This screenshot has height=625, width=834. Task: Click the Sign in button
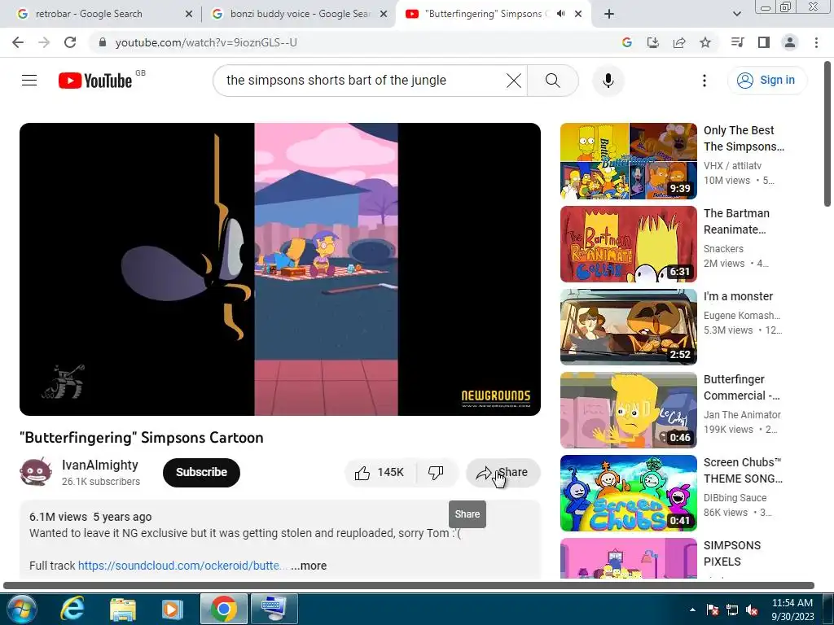coord(766,81)
